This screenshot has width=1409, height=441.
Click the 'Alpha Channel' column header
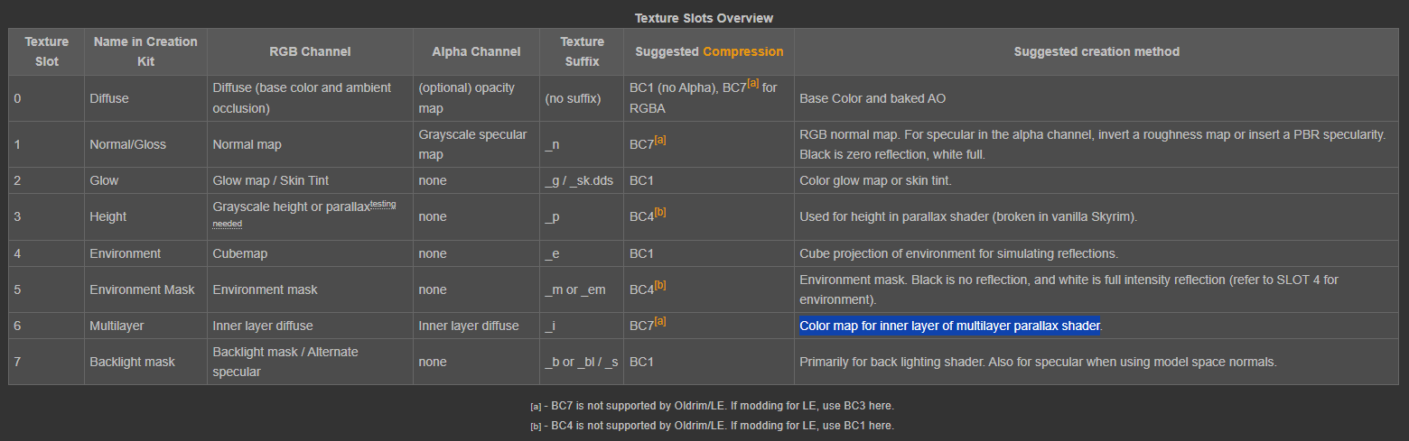click(476, 51)
